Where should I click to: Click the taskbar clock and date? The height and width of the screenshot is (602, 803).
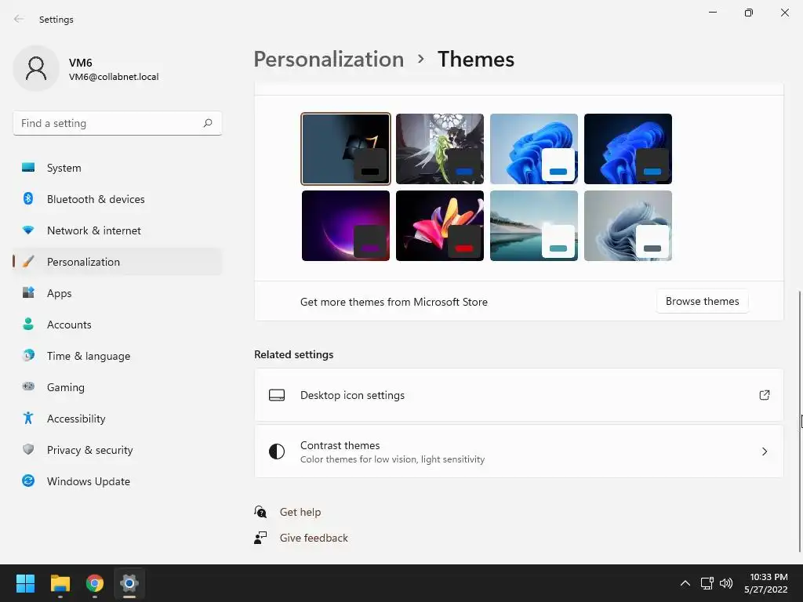[765, 583]
